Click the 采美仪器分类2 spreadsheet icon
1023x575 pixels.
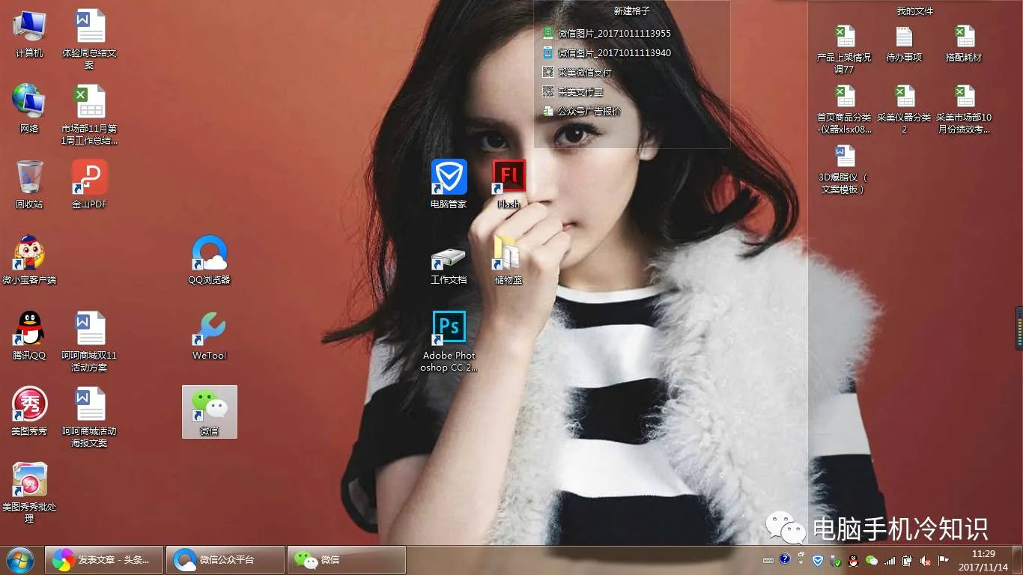tap(904, 109)
